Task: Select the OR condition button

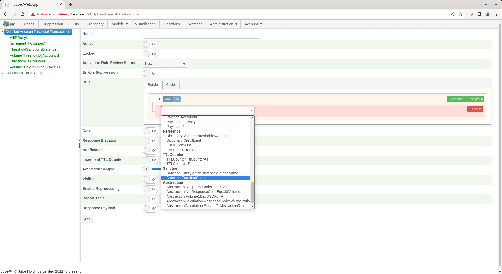Action: click(177, 99)
